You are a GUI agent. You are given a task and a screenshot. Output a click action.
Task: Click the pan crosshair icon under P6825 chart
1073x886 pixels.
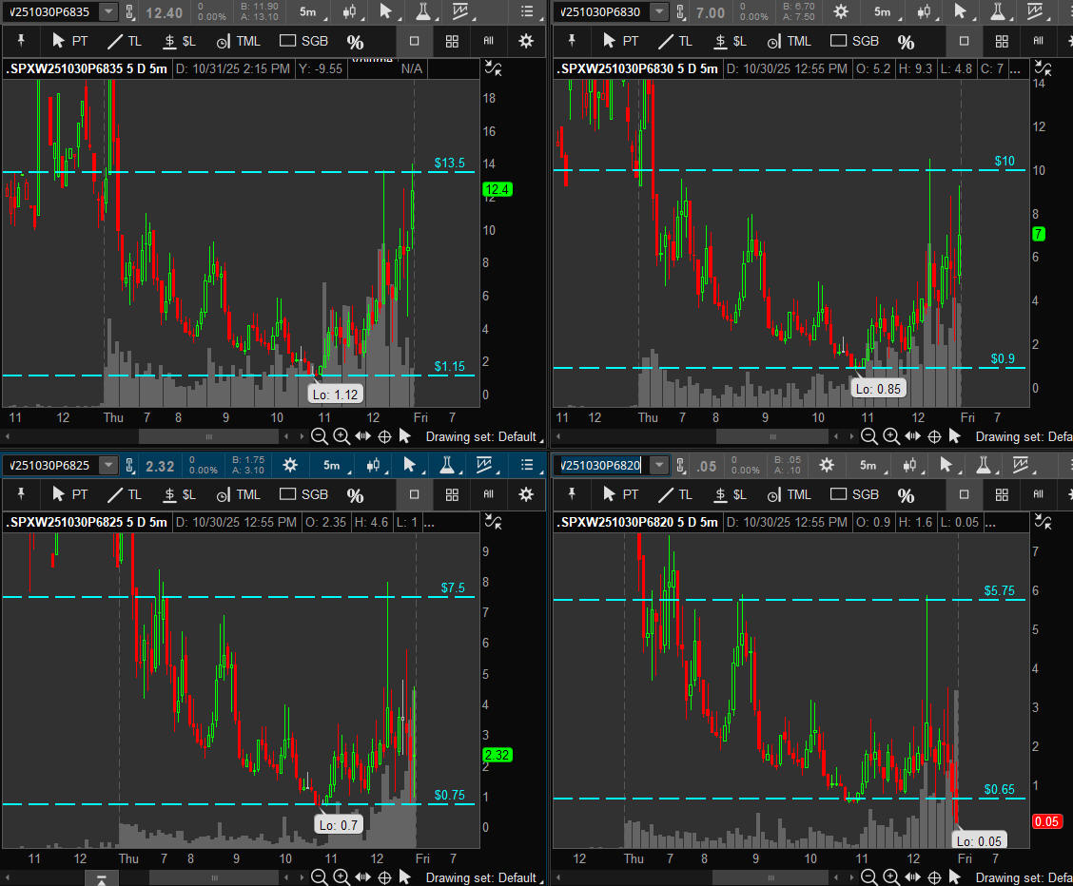[385, 877]
